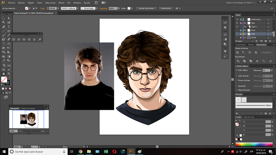Switch to the Transformar tab
The width and height of the screenshot is (276, 155).
pyautogui.click(x=241, y=45)
